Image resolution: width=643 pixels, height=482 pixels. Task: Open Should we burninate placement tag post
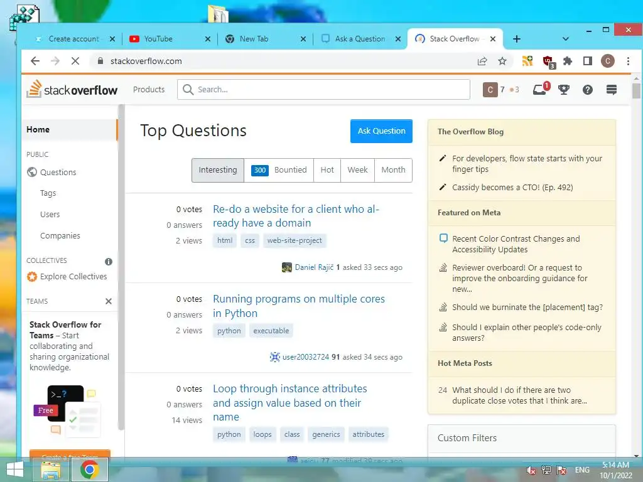[527, 308]
